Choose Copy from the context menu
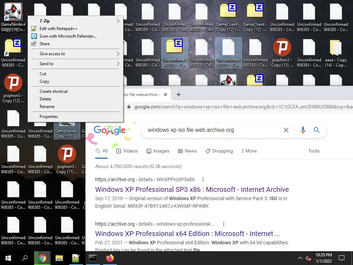This screenshot has height=265, width=353. (75, 81)
